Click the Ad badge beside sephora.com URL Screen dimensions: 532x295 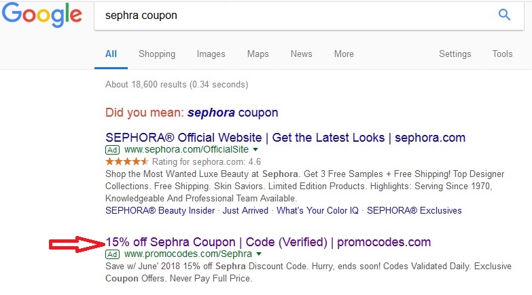[112, 150]
